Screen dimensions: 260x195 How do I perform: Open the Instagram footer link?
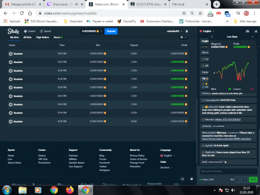click(x=105, y=170)
